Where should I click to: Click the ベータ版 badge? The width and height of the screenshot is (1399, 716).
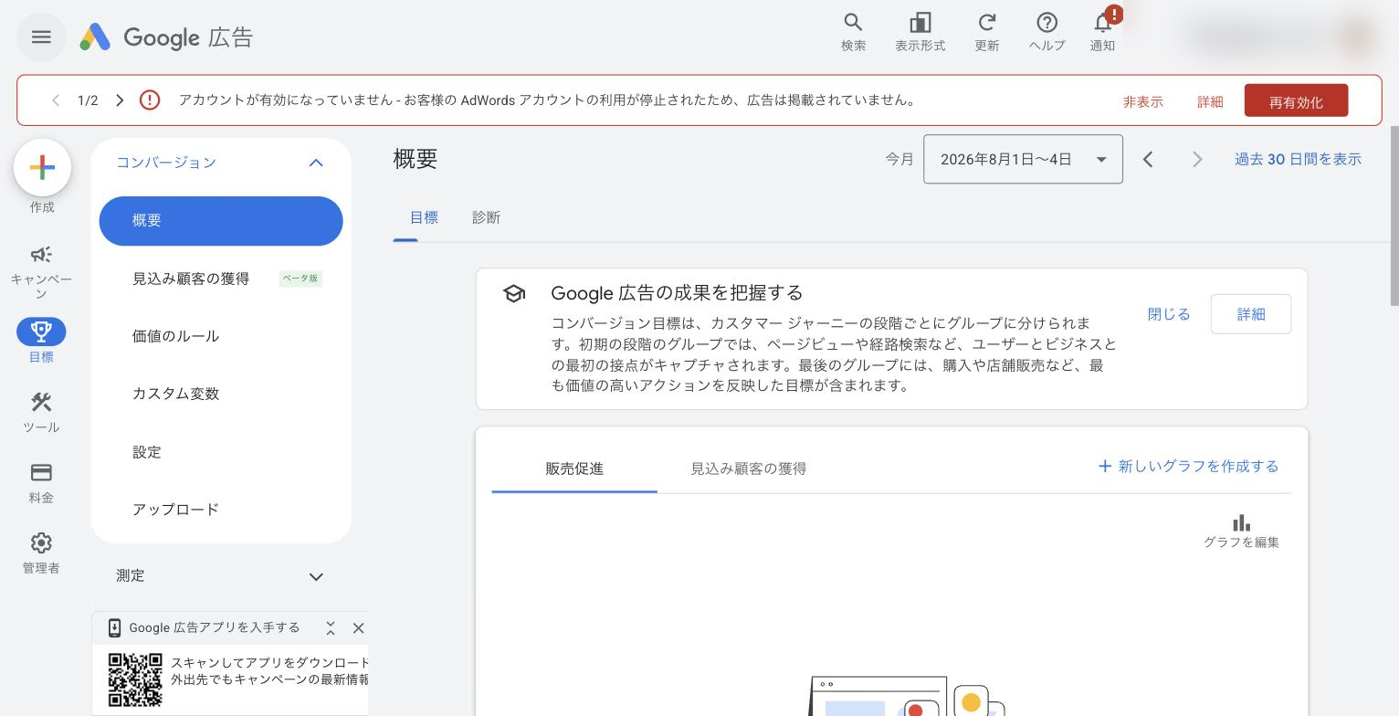tap(300, 279)
